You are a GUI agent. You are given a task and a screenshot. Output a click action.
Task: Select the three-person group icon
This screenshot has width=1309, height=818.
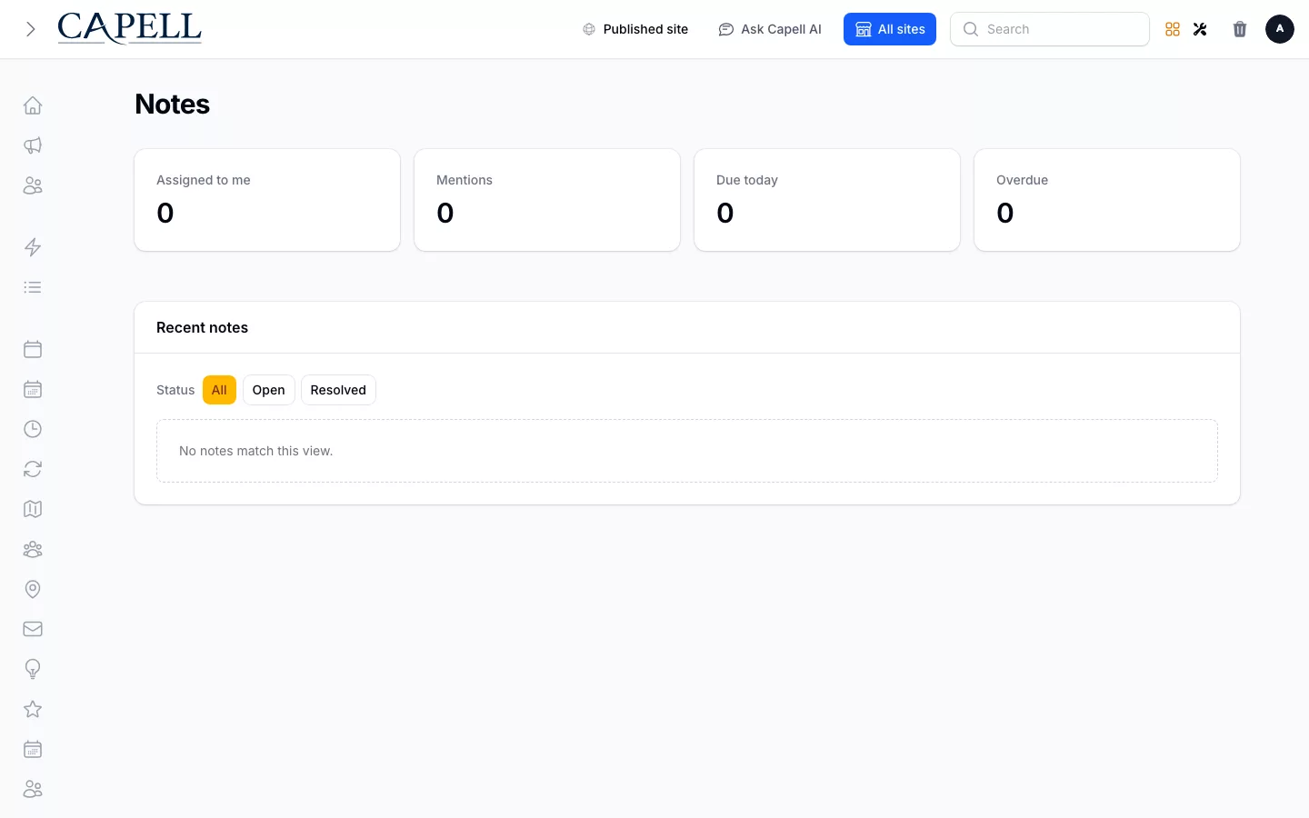[33, 549]
